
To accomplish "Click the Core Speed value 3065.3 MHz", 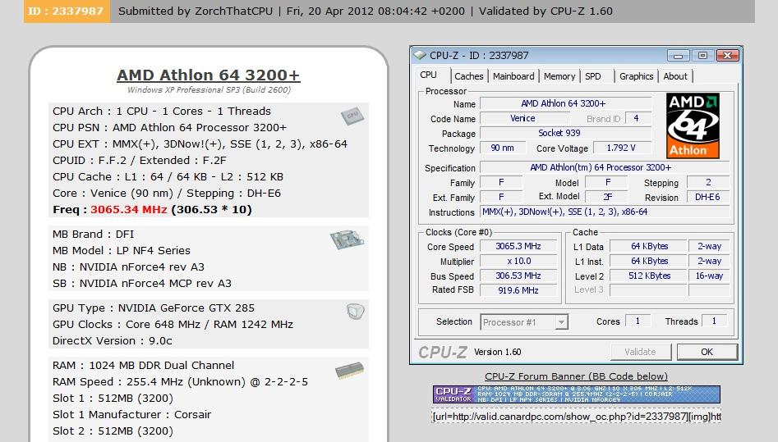I will click(x=518, y=246).
